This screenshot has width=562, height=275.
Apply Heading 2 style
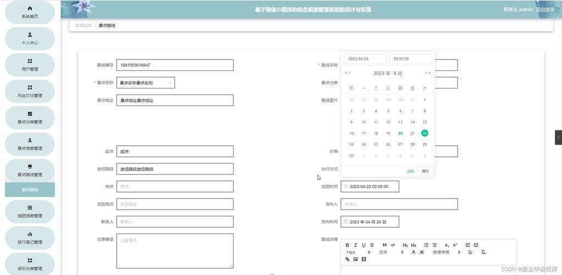pos(414,245)
